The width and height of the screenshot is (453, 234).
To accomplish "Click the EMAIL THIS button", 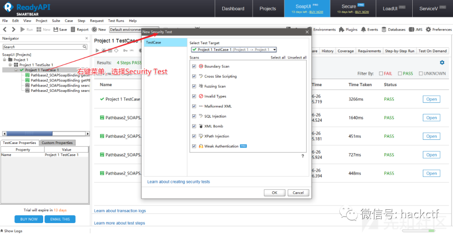I will coord(60,219).
